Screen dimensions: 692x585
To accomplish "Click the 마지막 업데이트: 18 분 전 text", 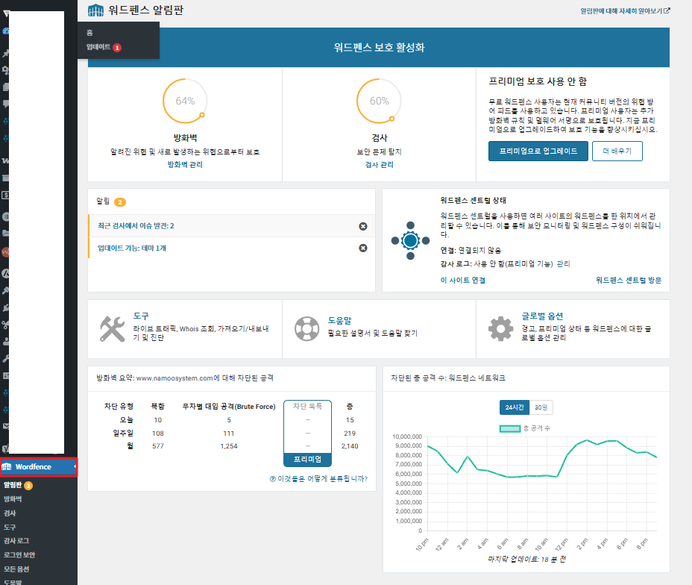I will [x=526, y=560].
